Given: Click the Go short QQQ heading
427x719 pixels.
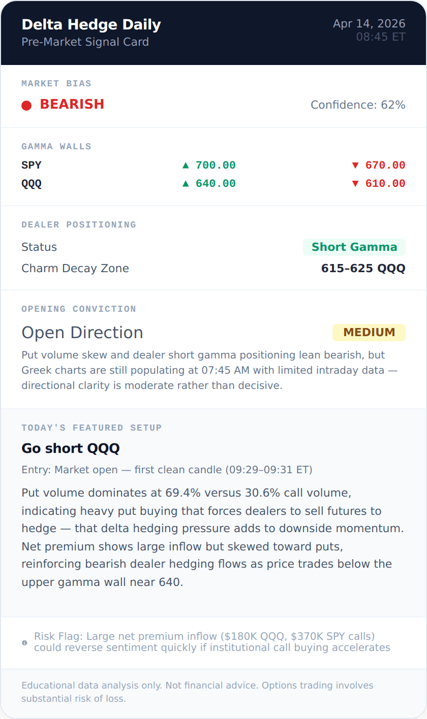Looking at the screenshot, I should pyautogui.click(x=71, y=448).
